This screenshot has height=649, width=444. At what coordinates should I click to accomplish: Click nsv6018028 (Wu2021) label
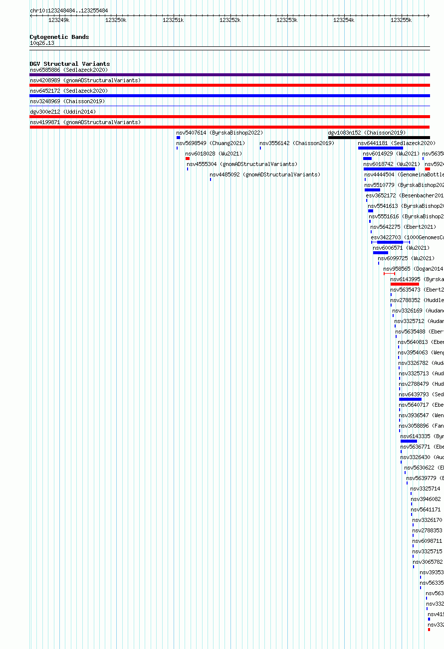pyautogui.click(x=214, y=154)
